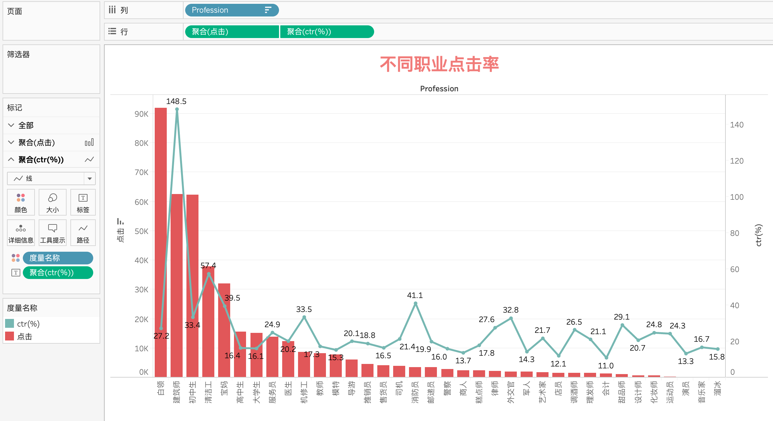Click the Detail (详细信息) marks button
Screen dimensions: 773x421
point(21,233)
